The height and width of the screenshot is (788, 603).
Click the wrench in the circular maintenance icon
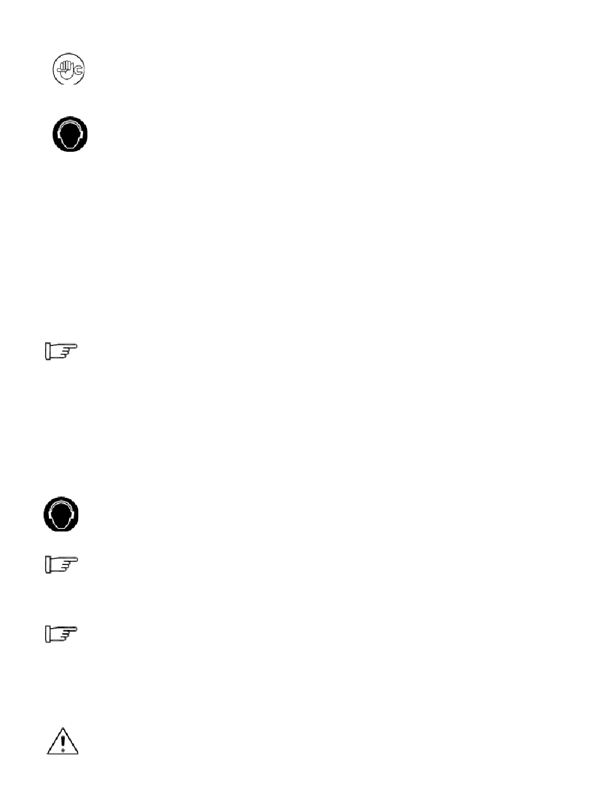click(x=77, y=70)
